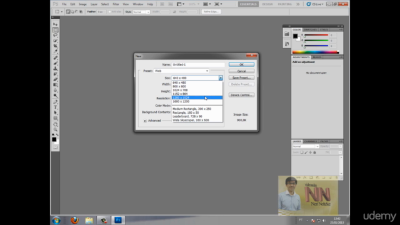Select the Eyedropper tool
The height and width of the screenshot is (225, 400).
point(56,51)
